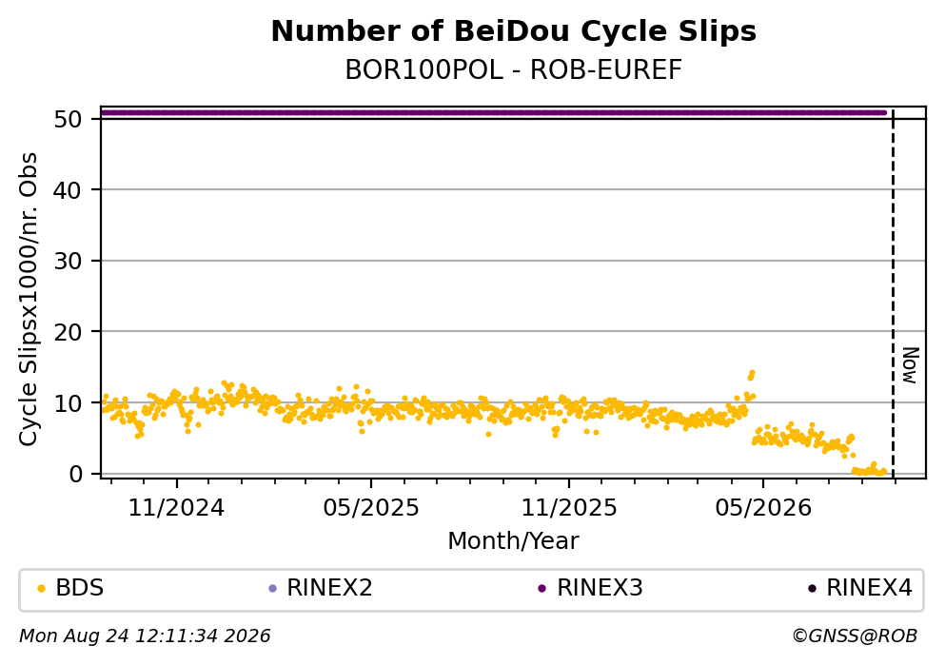Click the 05/2026 x-axis tick label

[763, 508]
